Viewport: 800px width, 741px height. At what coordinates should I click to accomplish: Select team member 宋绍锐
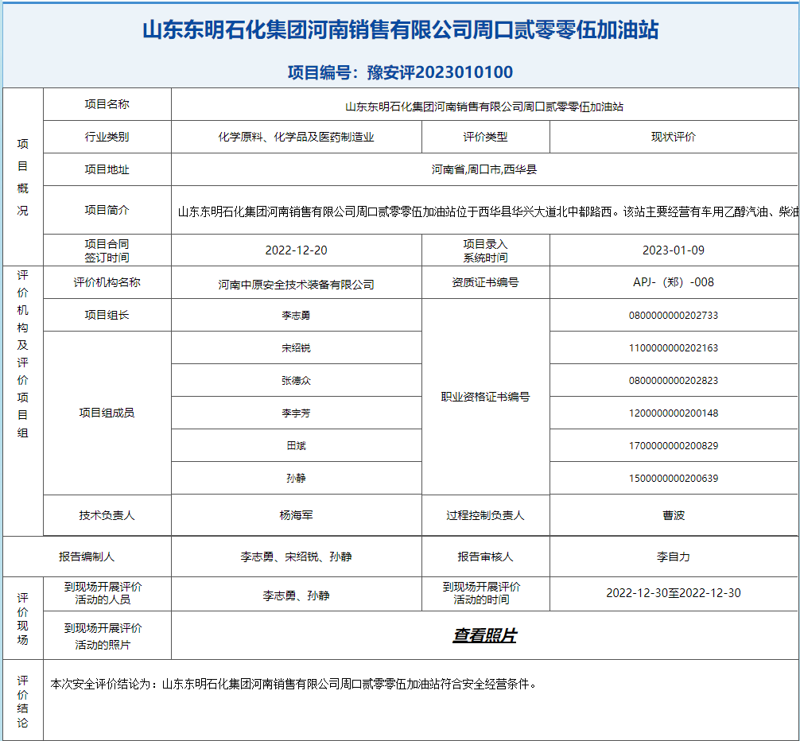click(296, 347)
